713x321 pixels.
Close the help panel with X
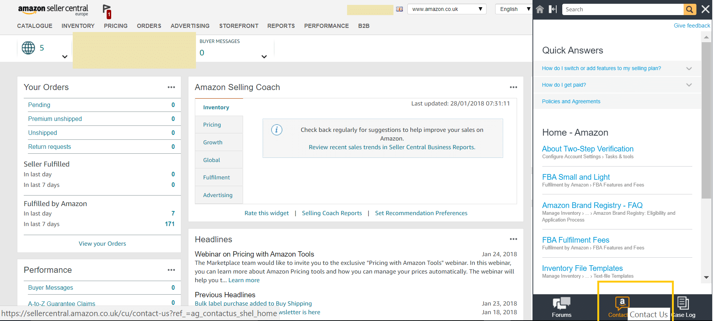[705, 9]
